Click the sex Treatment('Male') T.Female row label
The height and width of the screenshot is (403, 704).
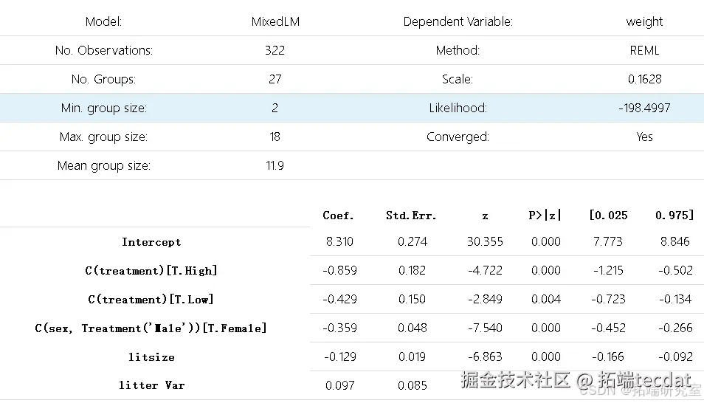point(151,328)
